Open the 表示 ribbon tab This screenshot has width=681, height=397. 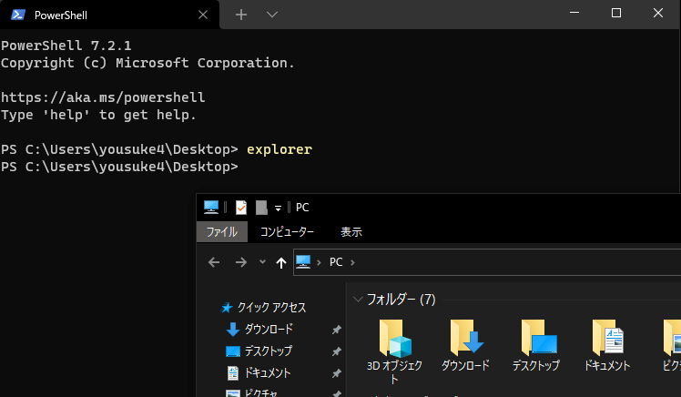tap(351, 232)
